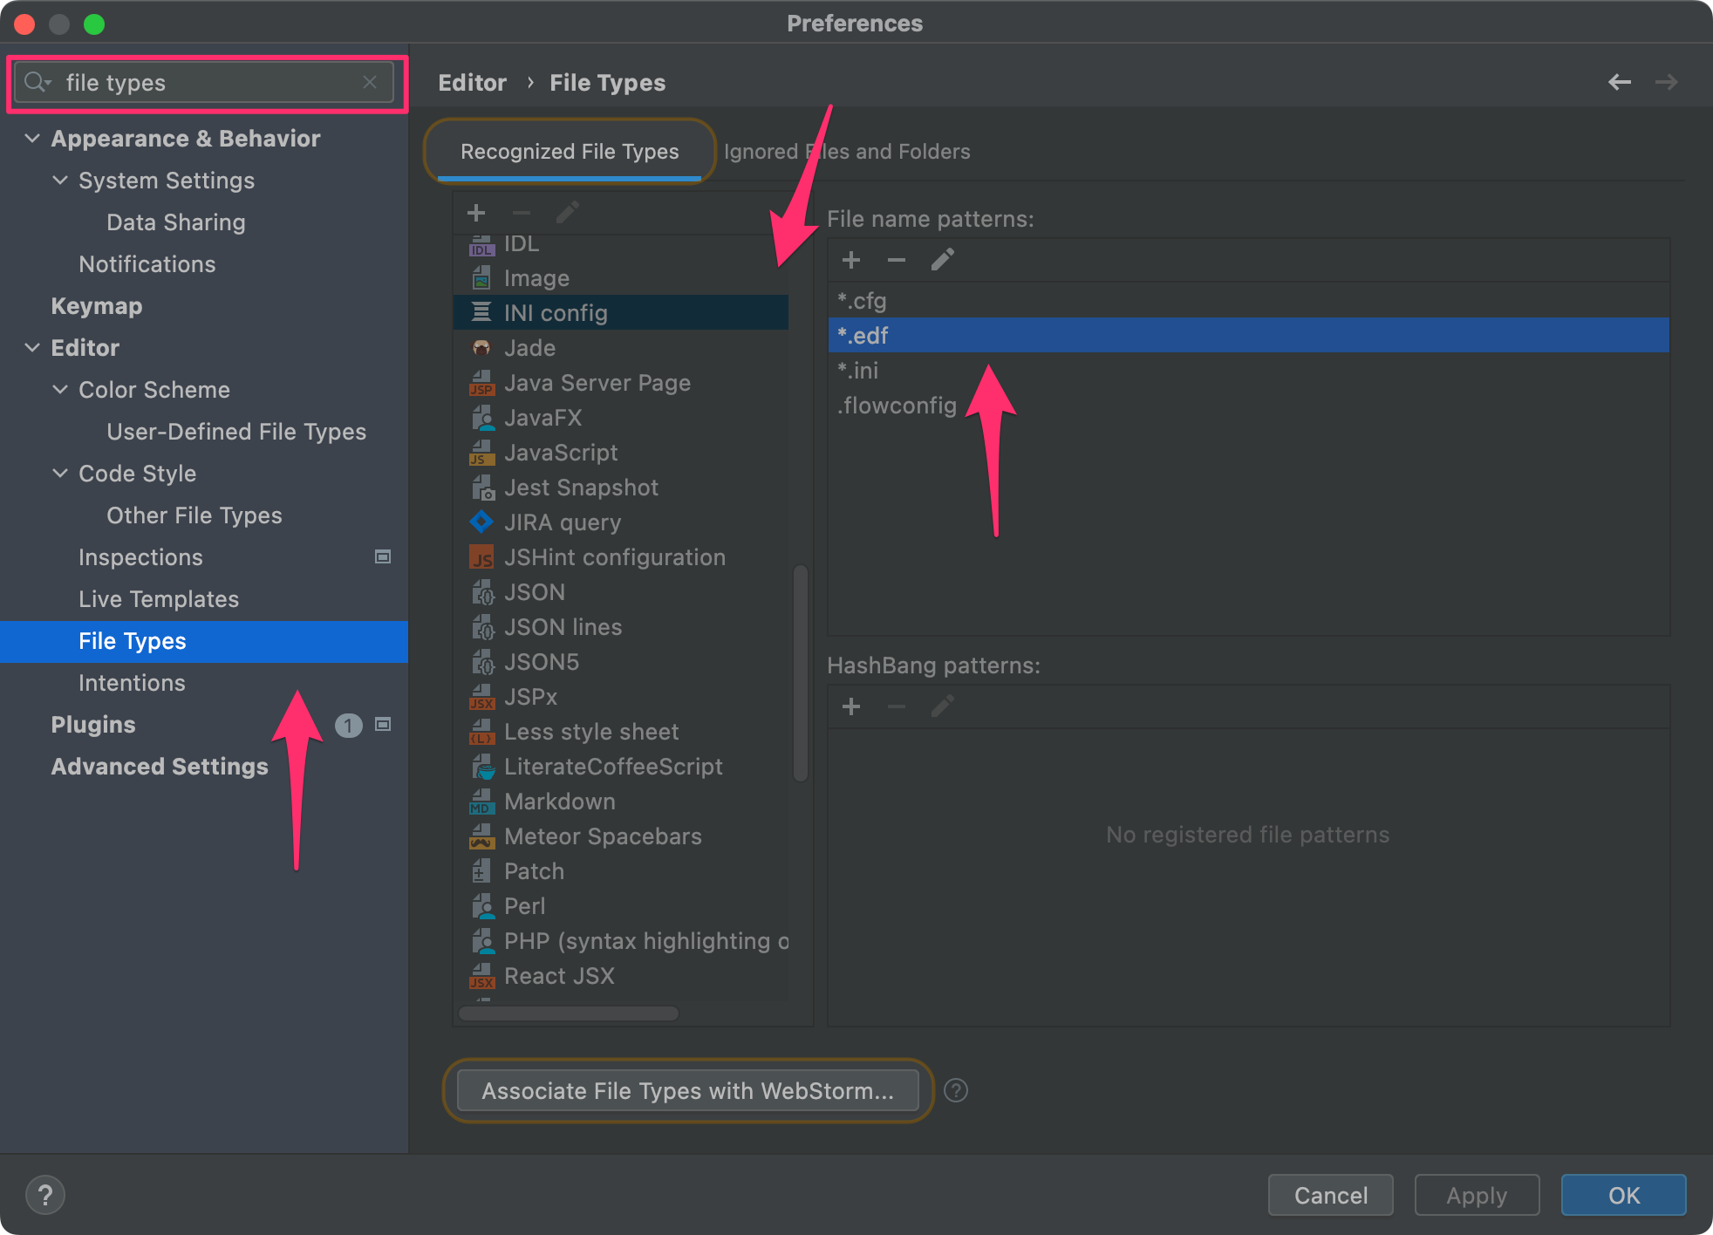Collapse Appearance & Behavior section
This screenshot has height=1235, width=1713.
32,139
